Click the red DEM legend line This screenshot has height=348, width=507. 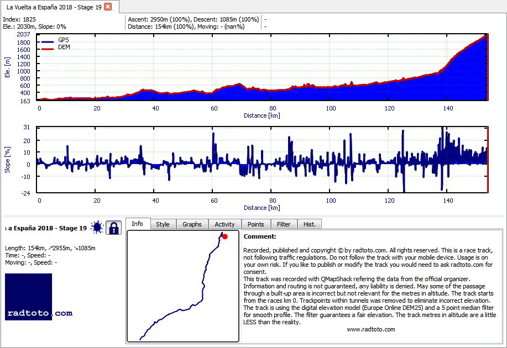[47, 49]
